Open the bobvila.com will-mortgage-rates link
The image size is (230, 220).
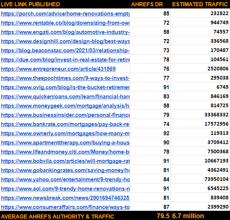coord(65,161)
